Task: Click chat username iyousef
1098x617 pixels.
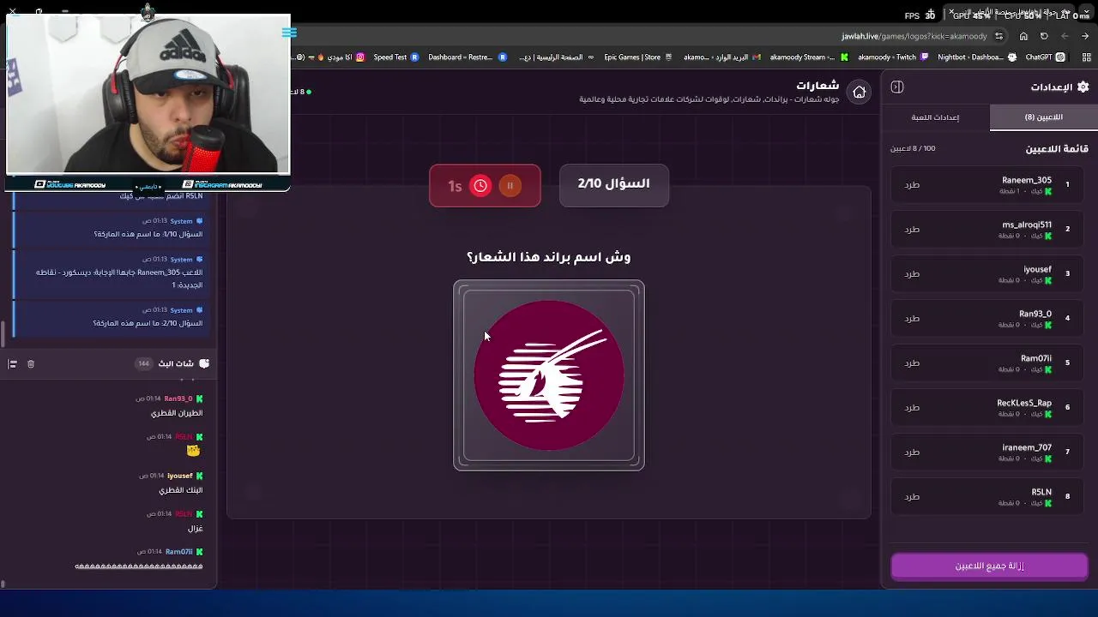Action: coord(180,476)
